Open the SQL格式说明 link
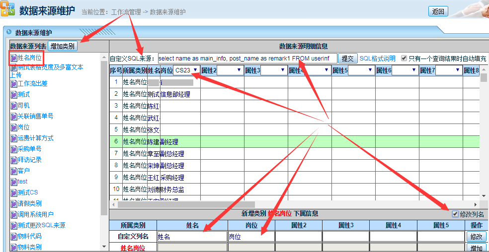Image resolution: width=489 pixels, height=252 pixels. click(x=377, y=59)
